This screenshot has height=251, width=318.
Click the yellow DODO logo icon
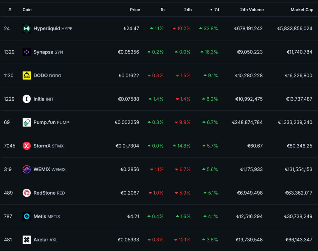[x=27, y=76]
